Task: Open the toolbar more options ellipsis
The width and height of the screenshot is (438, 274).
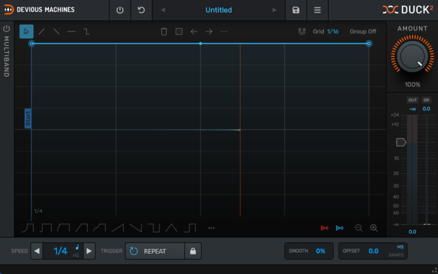Action: click(x=224, y=31)
